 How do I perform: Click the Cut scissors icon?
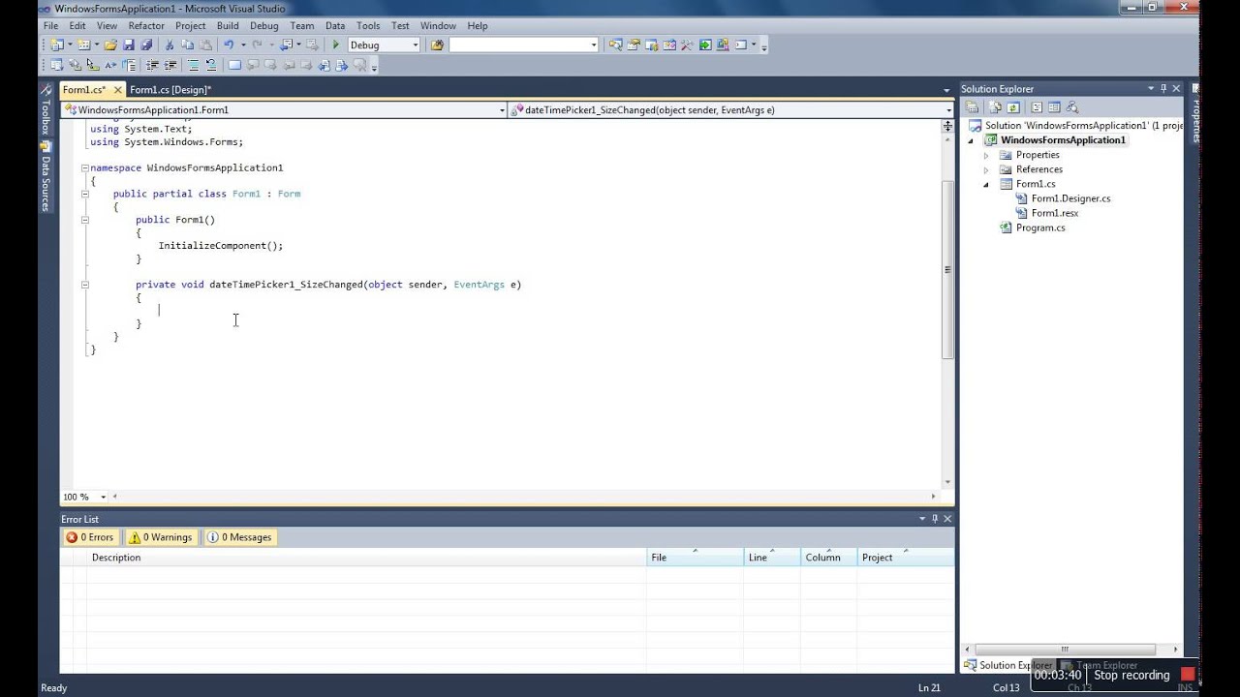coord(170,45)
